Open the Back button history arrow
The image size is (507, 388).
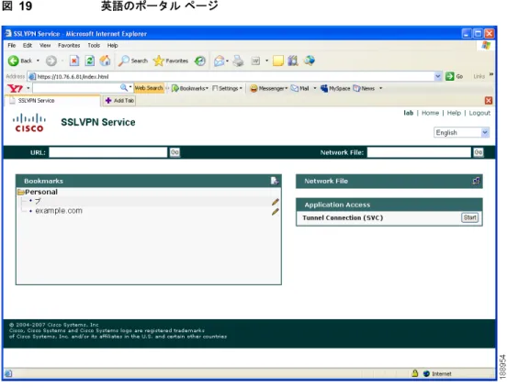tap(38, 61)
